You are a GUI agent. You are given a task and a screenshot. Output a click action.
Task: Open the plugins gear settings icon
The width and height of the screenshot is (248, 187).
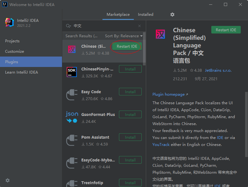click(x=172, y=15)
